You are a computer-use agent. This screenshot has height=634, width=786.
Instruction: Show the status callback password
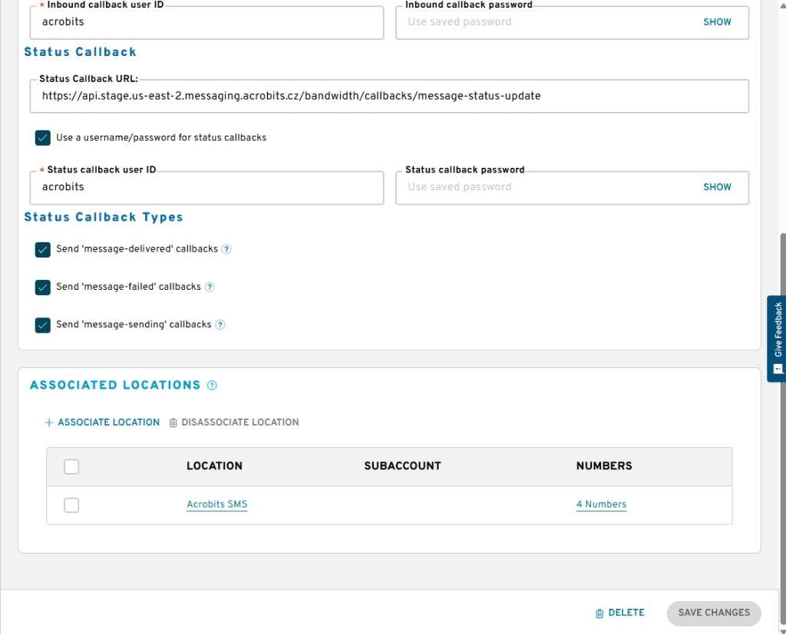[x=717, y=187]
